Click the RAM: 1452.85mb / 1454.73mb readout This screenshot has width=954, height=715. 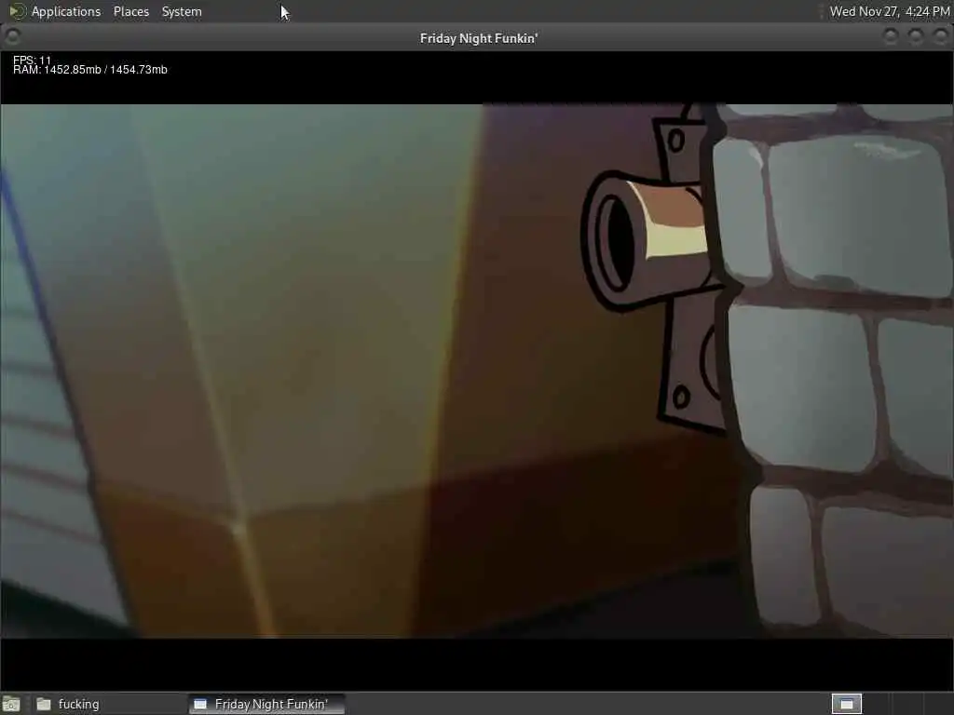(x=90, y=70)
